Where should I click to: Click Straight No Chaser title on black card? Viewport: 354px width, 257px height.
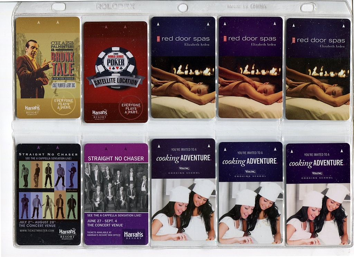(x=48, y=154)
